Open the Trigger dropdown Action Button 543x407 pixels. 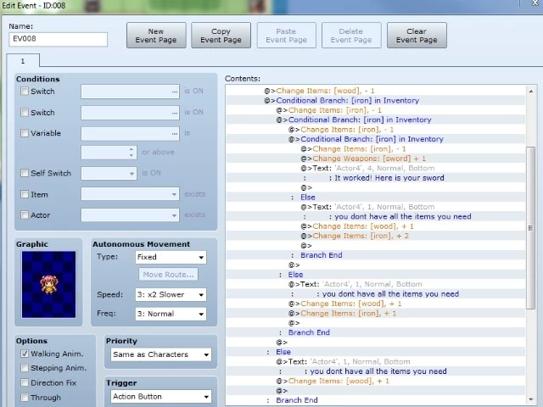tap(161, 397)
